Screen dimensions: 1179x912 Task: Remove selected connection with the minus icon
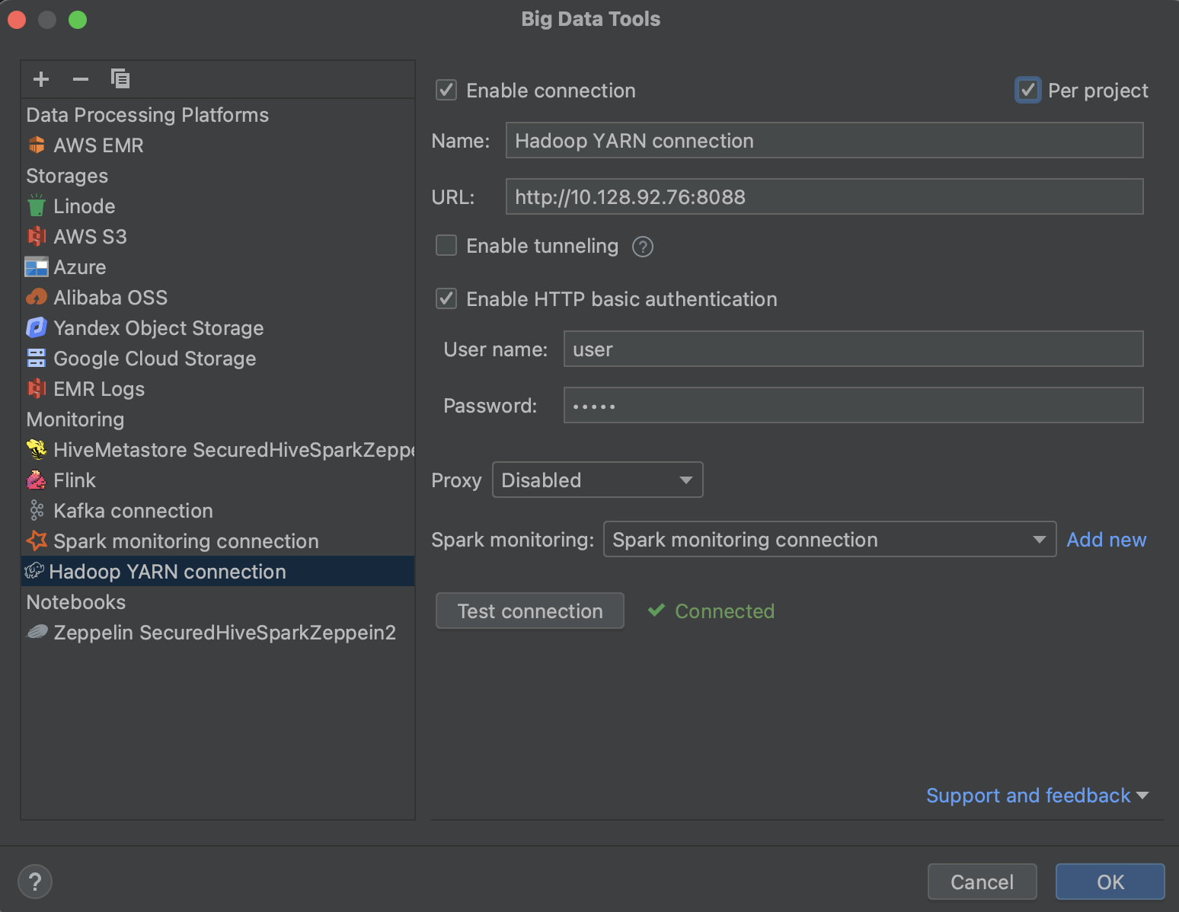click(x=80, y=78)
